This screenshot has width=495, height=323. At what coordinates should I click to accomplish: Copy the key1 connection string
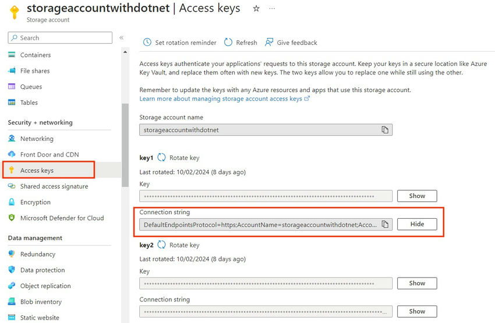pos(385,224)
